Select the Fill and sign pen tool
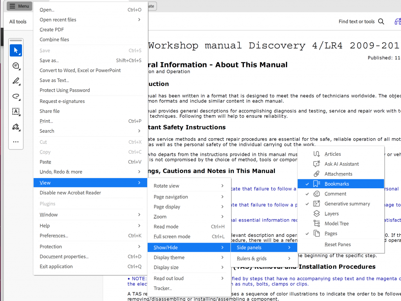Screen dimensions: 401x301 click(16, 127)
